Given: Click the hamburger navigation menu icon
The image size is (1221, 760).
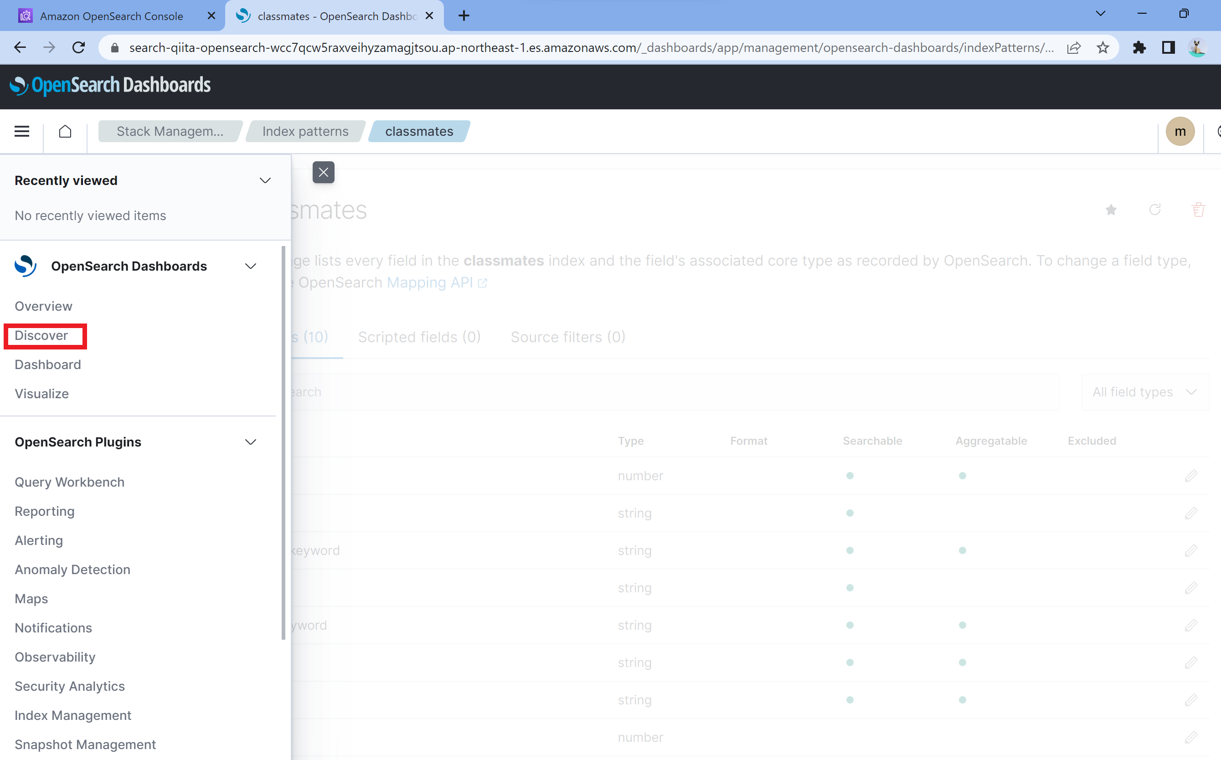Looking at the screenshot, I should coord(21,131).
